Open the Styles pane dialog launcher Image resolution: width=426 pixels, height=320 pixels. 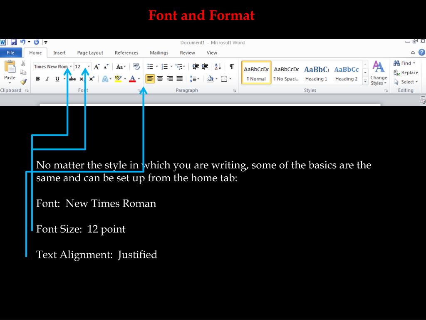386,90
